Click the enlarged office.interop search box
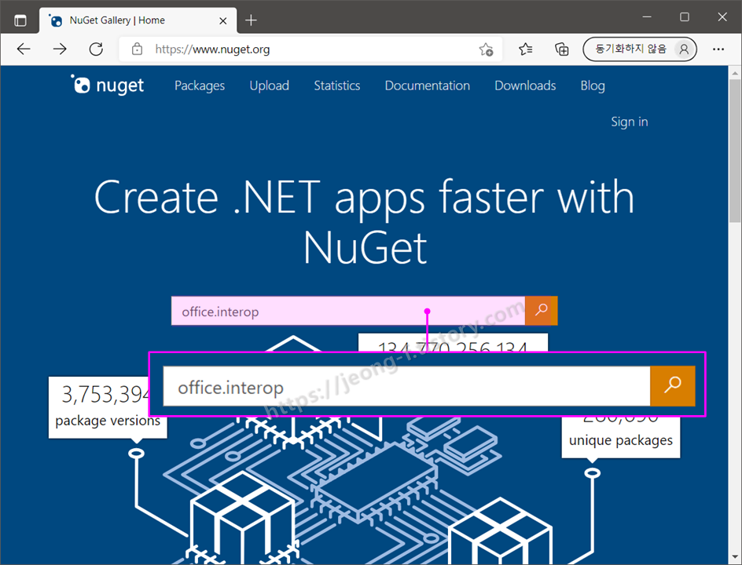The height and width of the screenshot is (565, 742). [406, 386]
